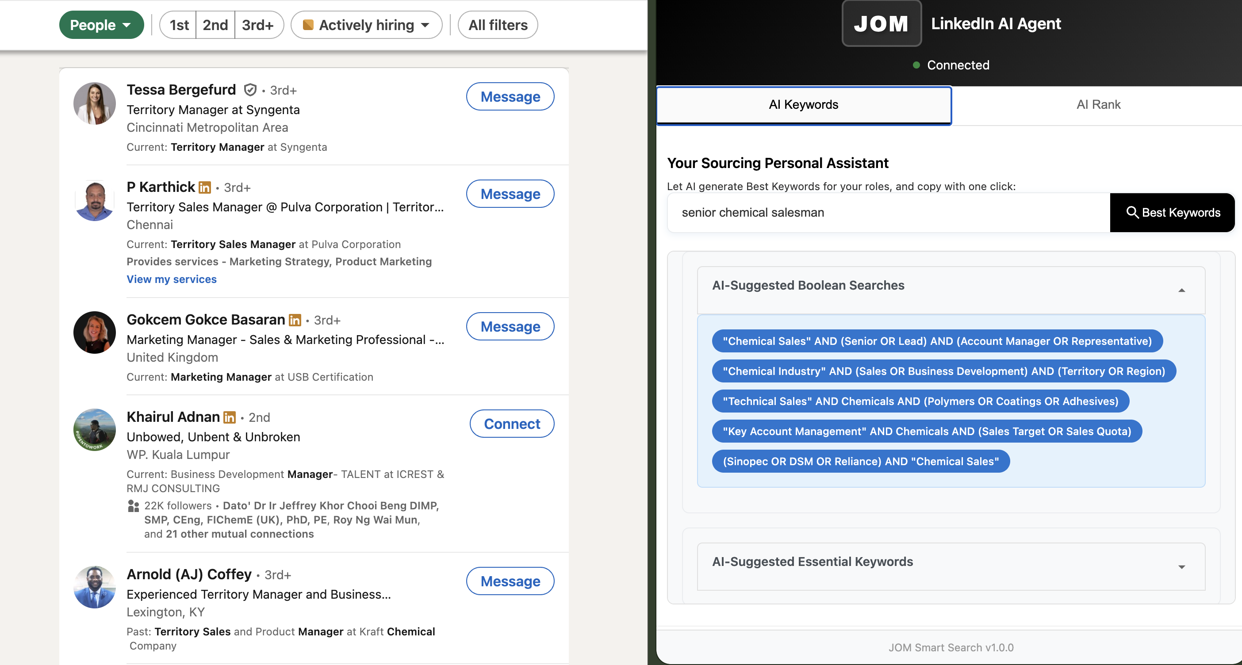Open Tessa Bergefurd's profile photo

[95, 103]
